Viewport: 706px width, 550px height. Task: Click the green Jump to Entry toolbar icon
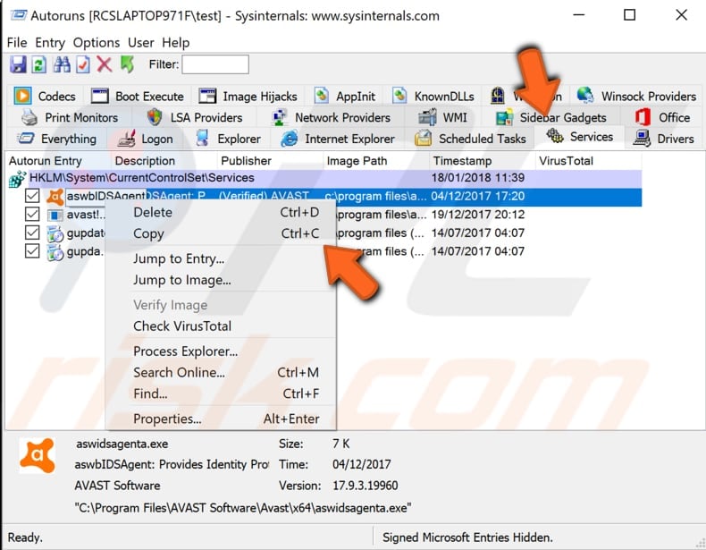click(x=128, y=64)
